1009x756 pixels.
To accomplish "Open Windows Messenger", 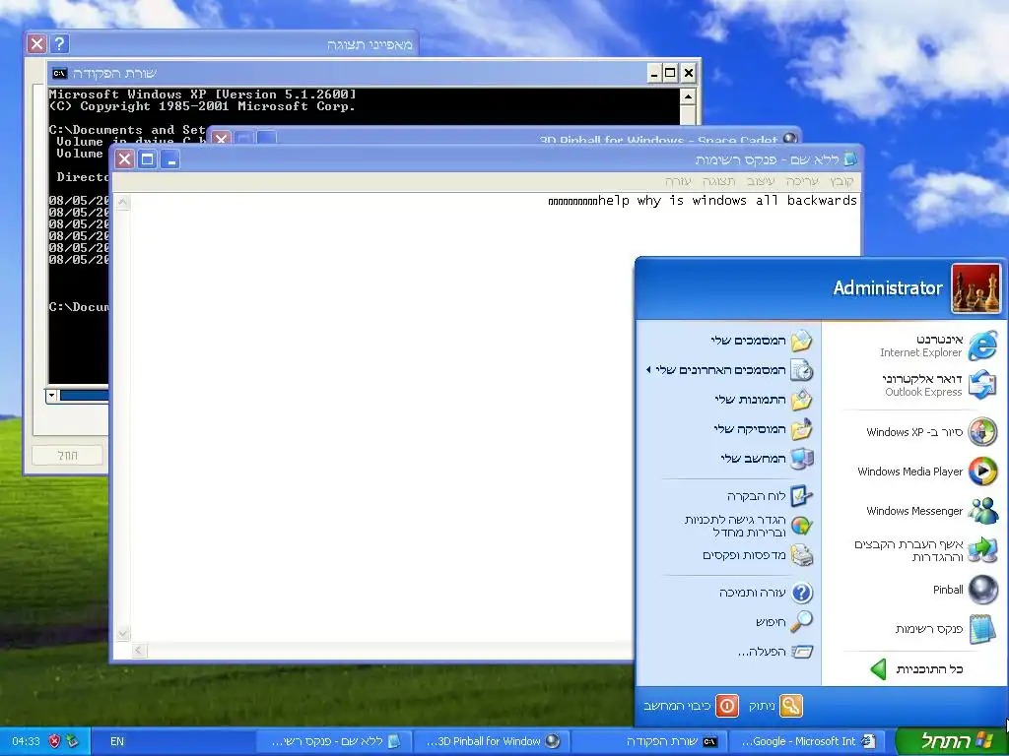I will [x=982, y=511].
